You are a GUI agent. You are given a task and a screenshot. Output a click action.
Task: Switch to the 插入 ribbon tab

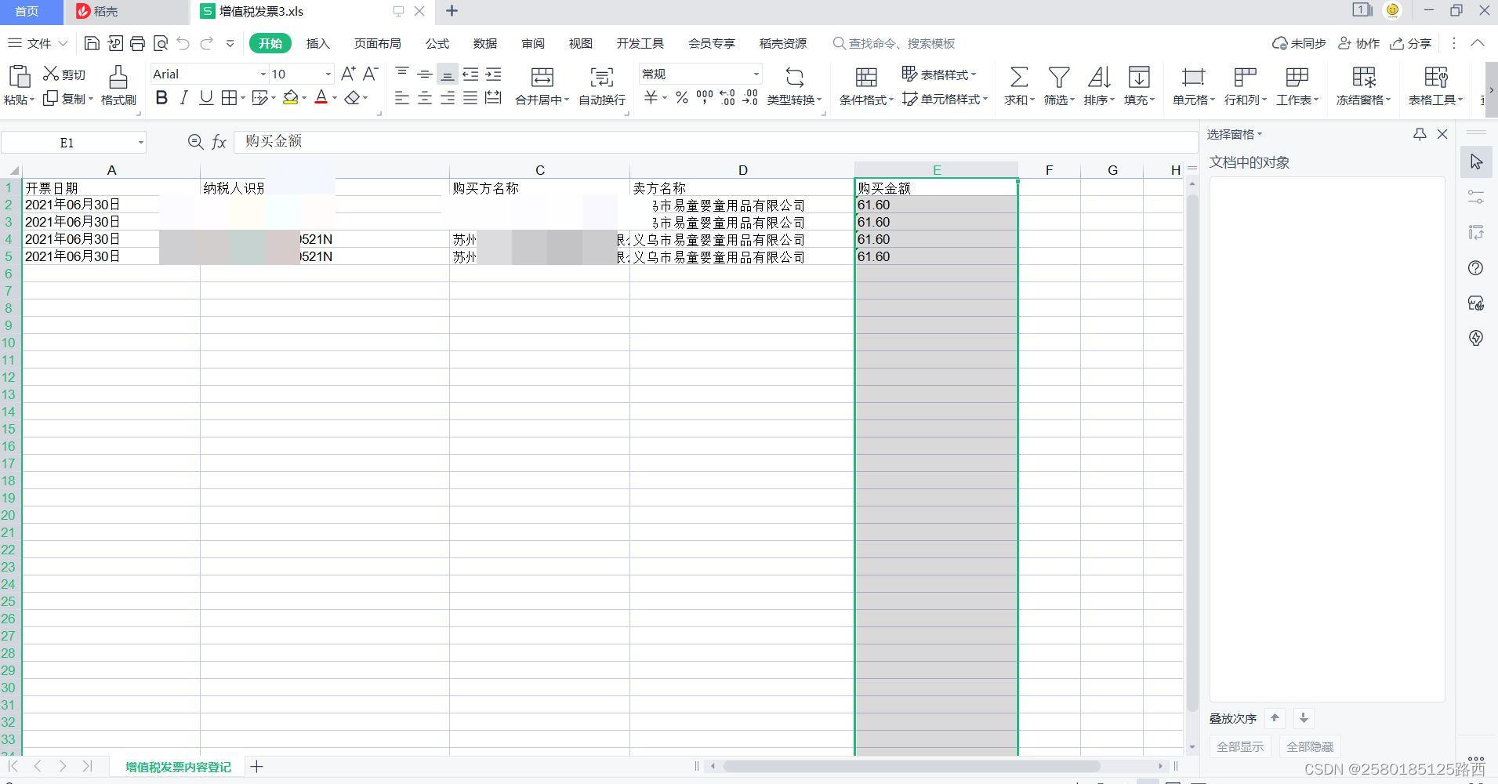coord(317,43)
